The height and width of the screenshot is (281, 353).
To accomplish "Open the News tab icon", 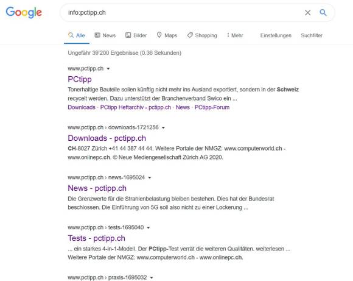I will point(97,35).
